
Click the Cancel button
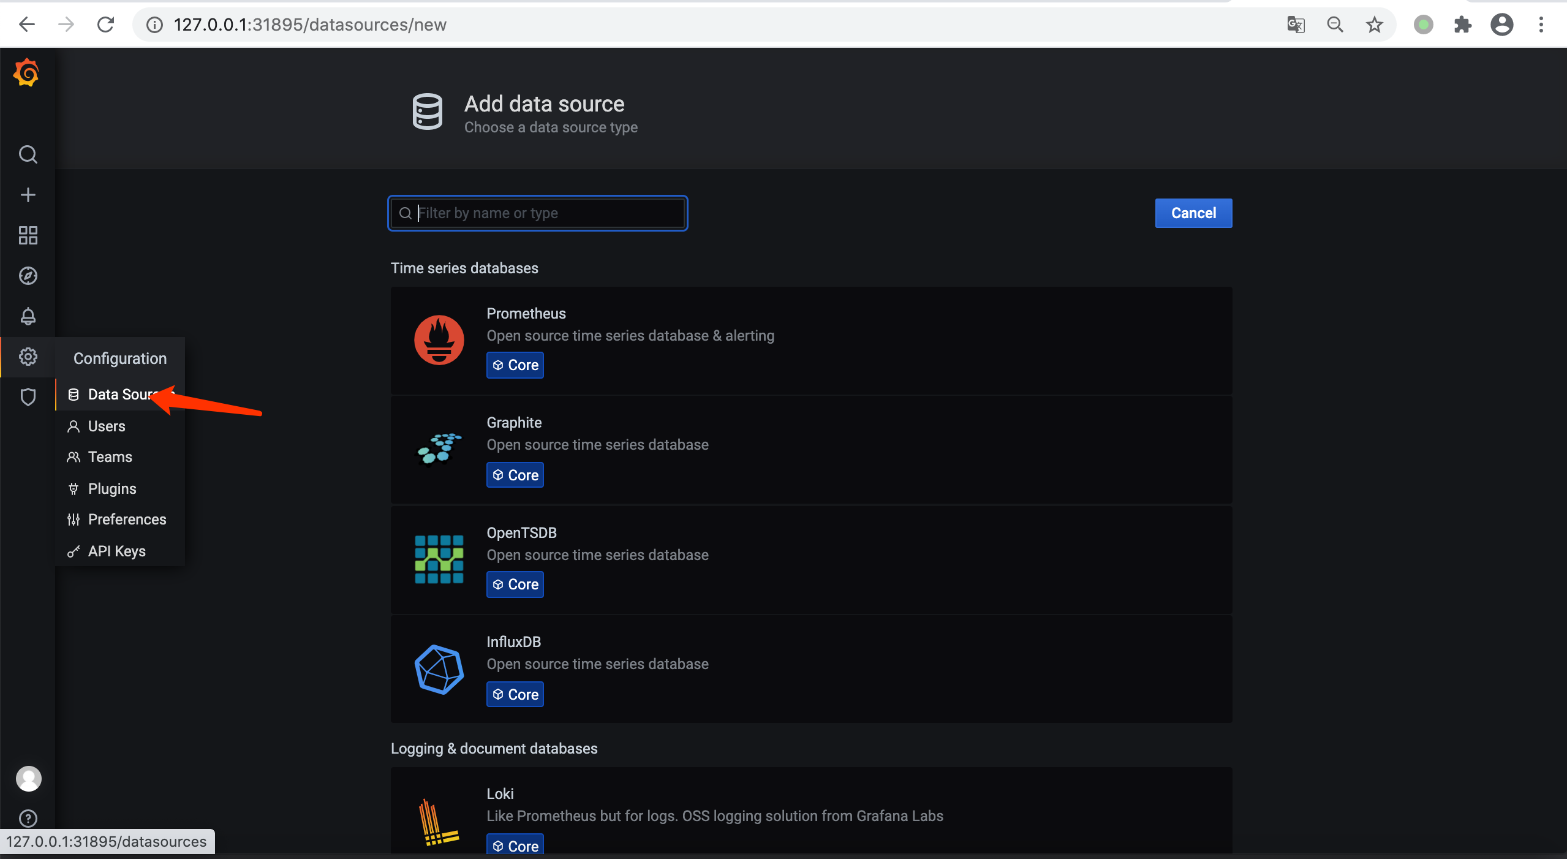pos(1193,213)
